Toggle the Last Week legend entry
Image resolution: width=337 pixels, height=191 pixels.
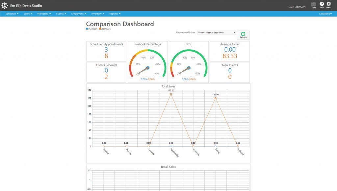(x=106, y=29)
